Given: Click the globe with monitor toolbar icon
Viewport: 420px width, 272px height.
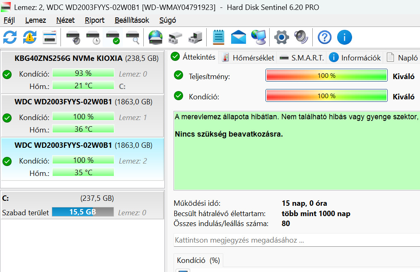Looking at the screenshot, I should click(x=258, y=37).
